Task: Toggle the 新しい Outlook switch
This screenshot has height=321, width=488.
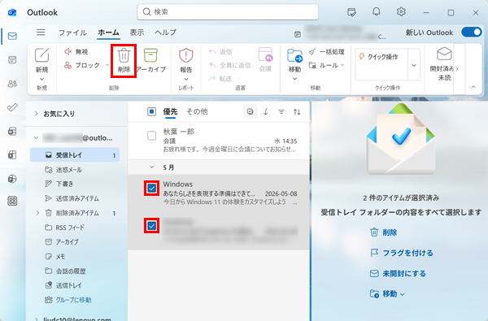Action: (x=472, y=32)
